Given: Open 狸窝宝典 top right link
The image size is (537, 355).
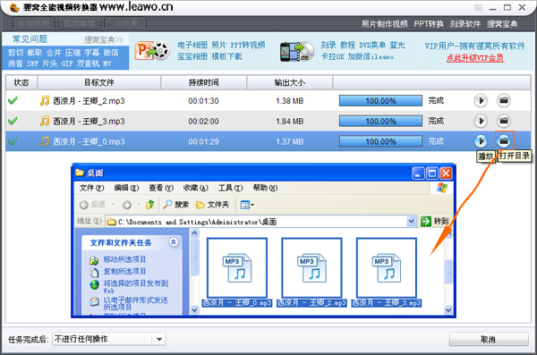Looking at the screenshot, I should tap(502, 24).
